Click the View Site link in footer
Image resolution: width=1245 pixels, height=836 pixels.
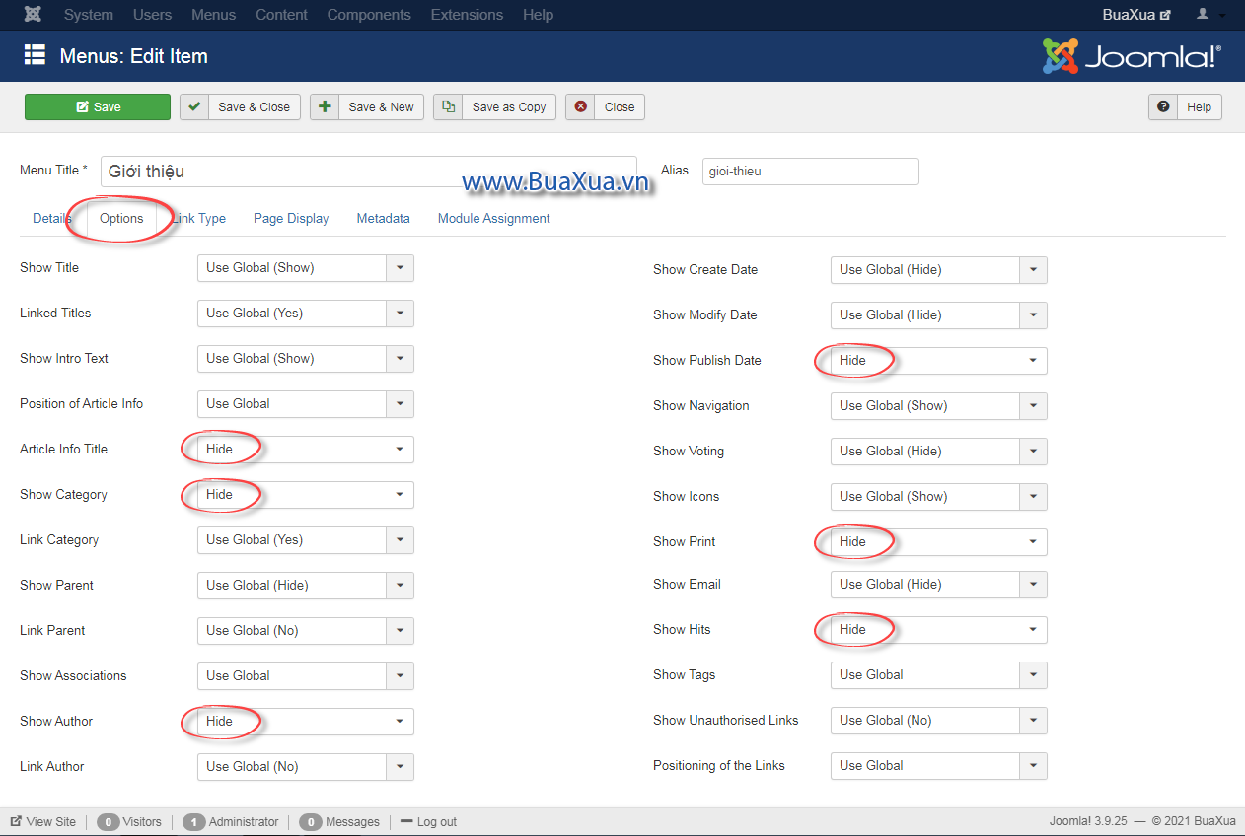pyautogui.click(x=43, y=822)
